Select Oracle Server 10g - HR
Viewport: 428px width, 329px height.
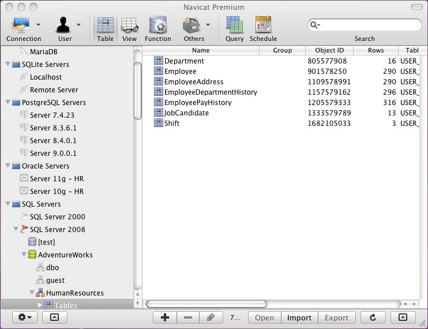(57, 191)
